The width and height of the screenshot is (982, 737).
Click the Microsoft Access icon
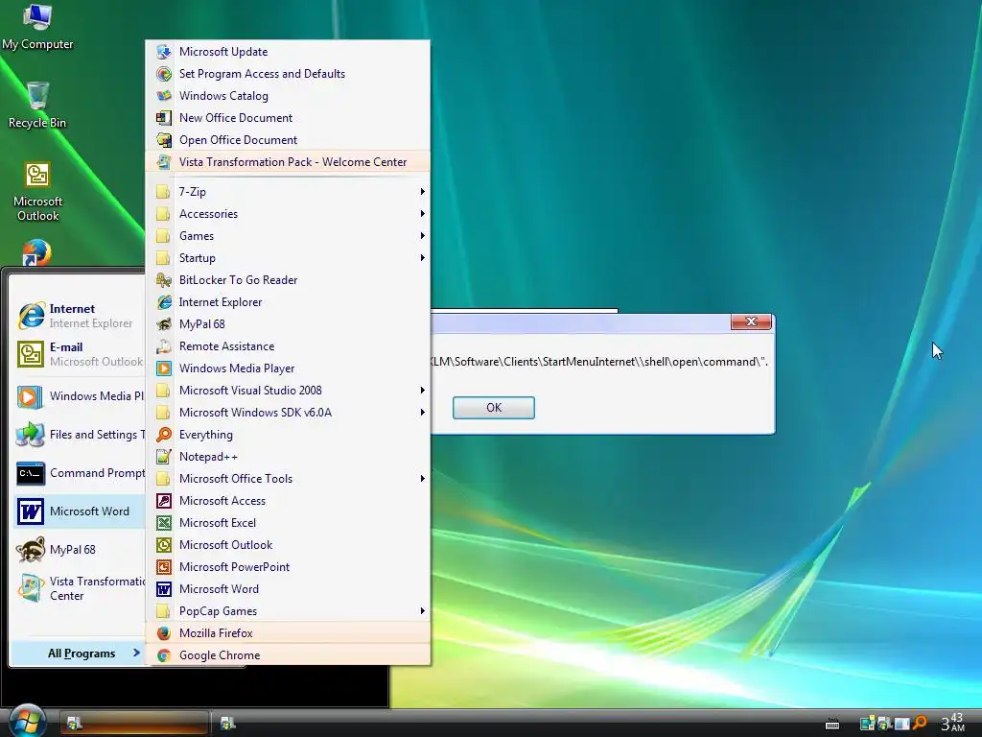[164, 501]
